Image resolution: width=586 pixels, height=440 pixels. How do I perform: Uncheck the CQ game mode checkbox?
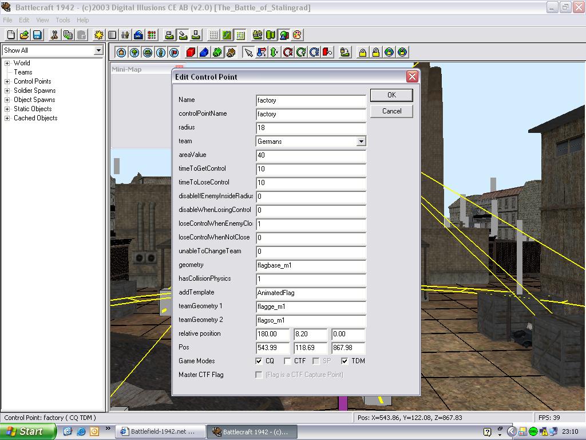tap(259, 361)
